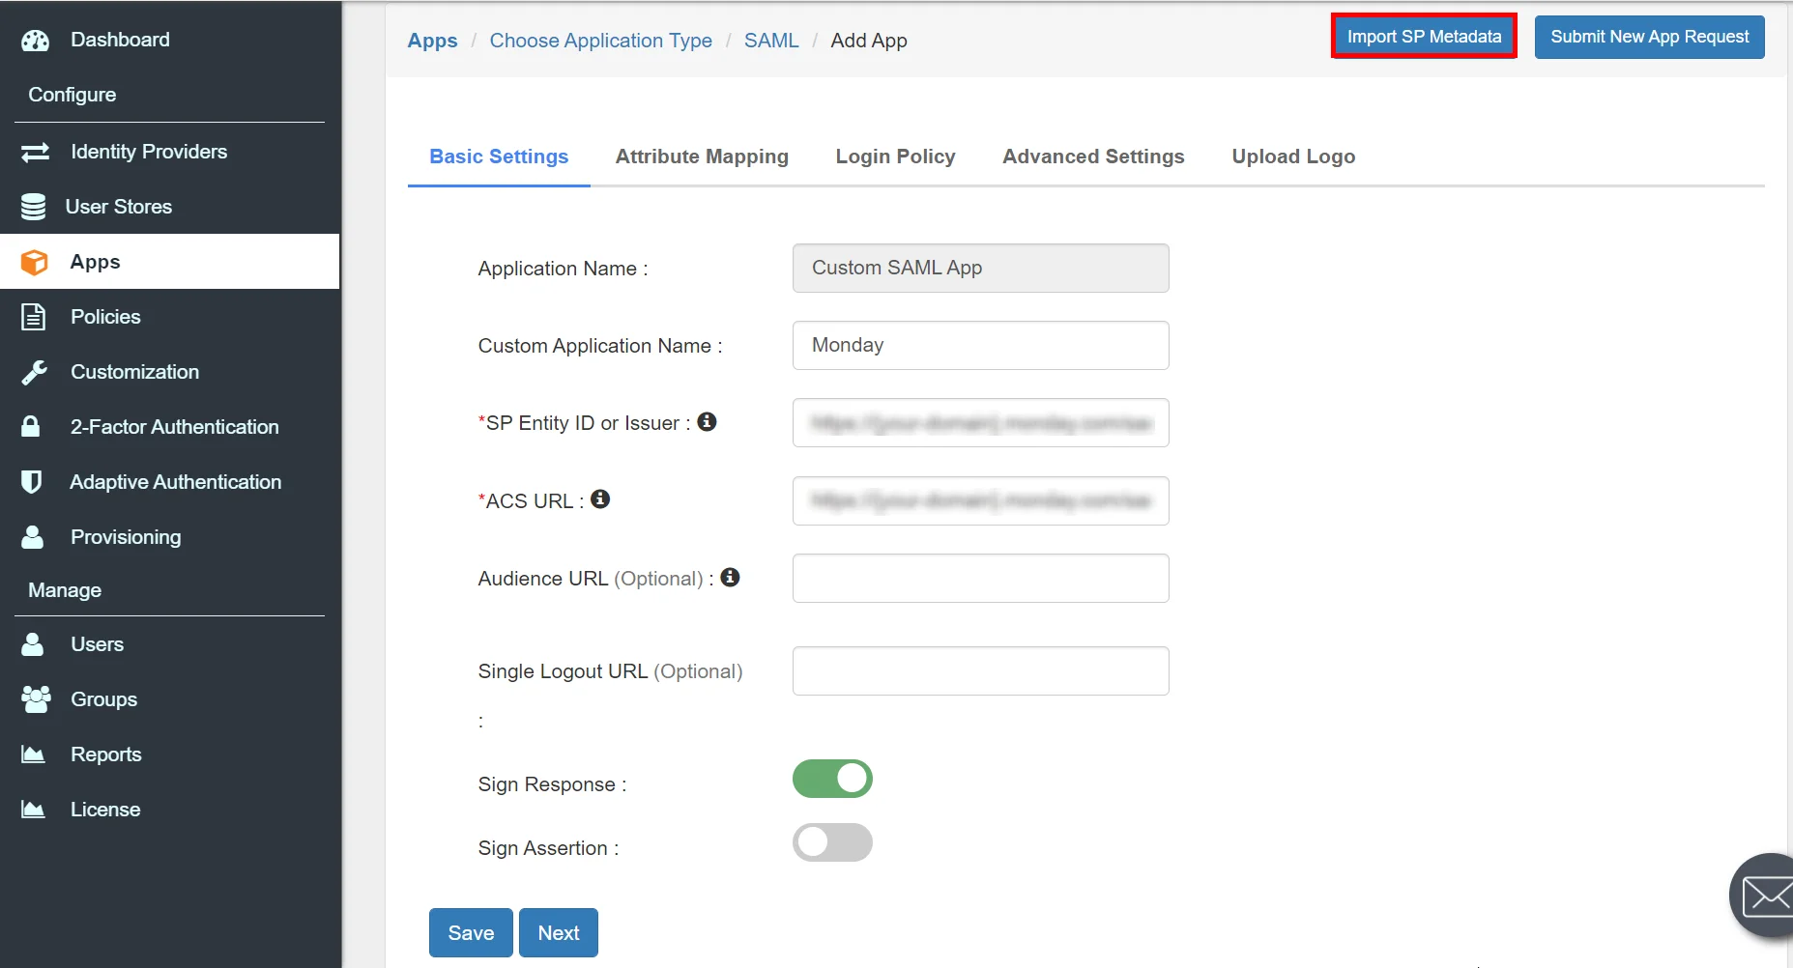
Task: Open the Upload Logo tab
Action: point(1293,156)
